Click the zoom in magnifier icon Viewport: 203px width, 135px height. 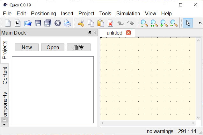[x=164, y=23]
